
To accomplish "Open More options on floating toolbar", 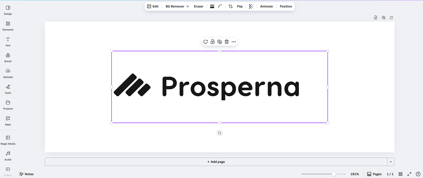I will click(x=234, y=42).
